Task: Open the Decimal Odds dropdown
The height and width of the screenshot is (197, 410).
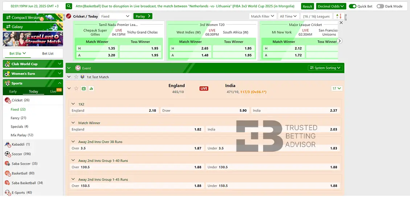Action: coord(331,6)
